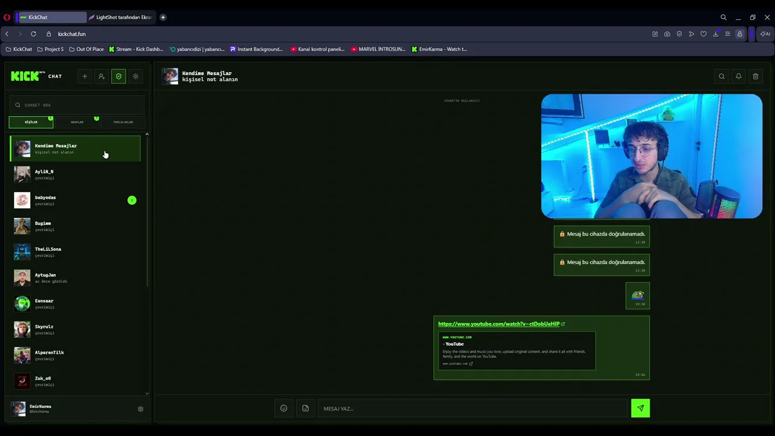The height and width of the screenshot is (436, 775).
Task: Toggle the sun theme icon
Action: tap(136, 76)
